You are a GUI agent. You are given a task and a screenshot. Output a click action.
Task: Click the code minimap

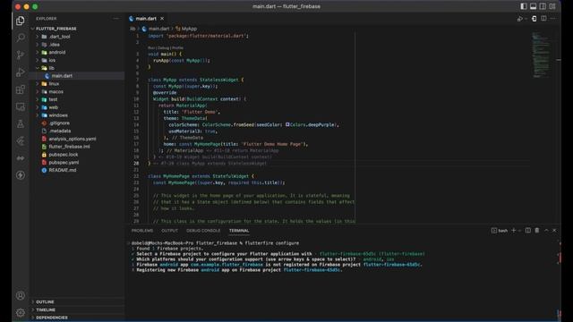tap(541, 55)
